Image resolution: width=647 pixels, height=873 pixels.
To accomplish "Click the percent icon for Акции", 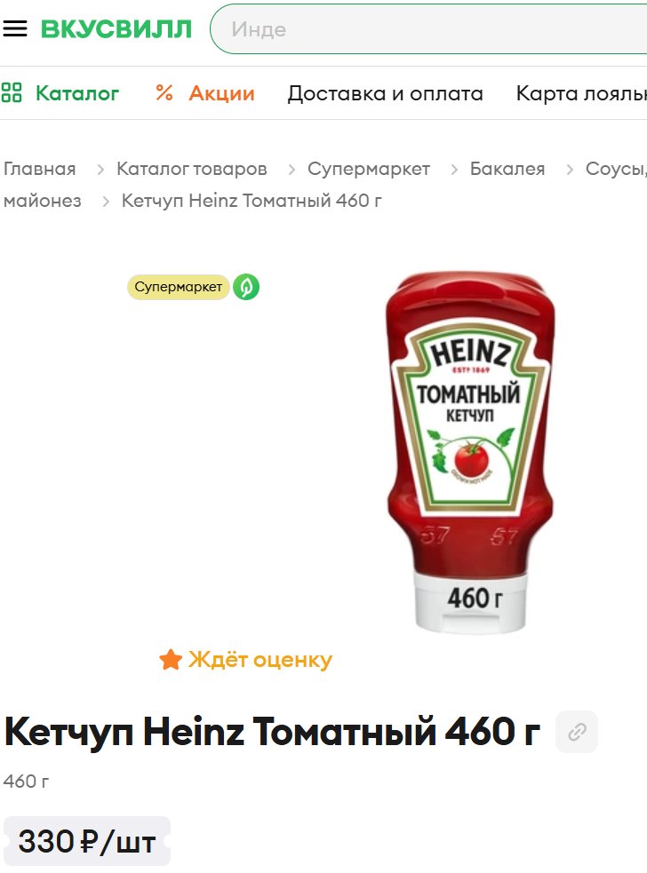I will [x=164, y=92].
